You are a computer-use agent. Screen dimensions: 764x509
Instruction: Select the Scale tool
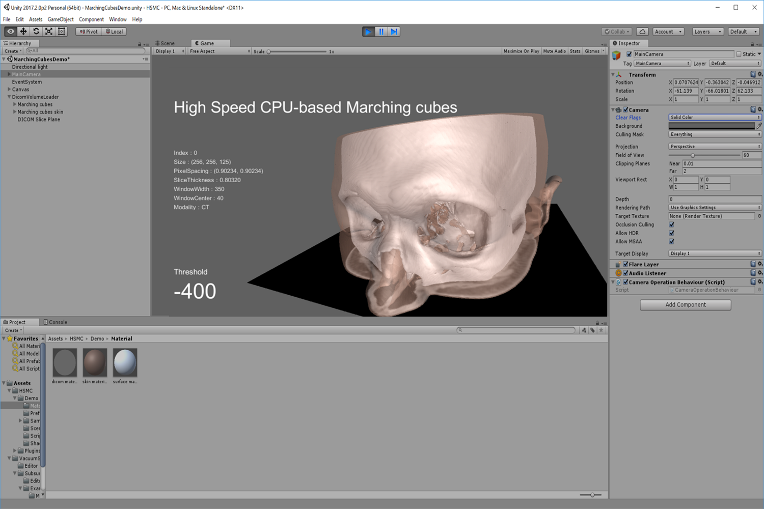tap(49, 32)
